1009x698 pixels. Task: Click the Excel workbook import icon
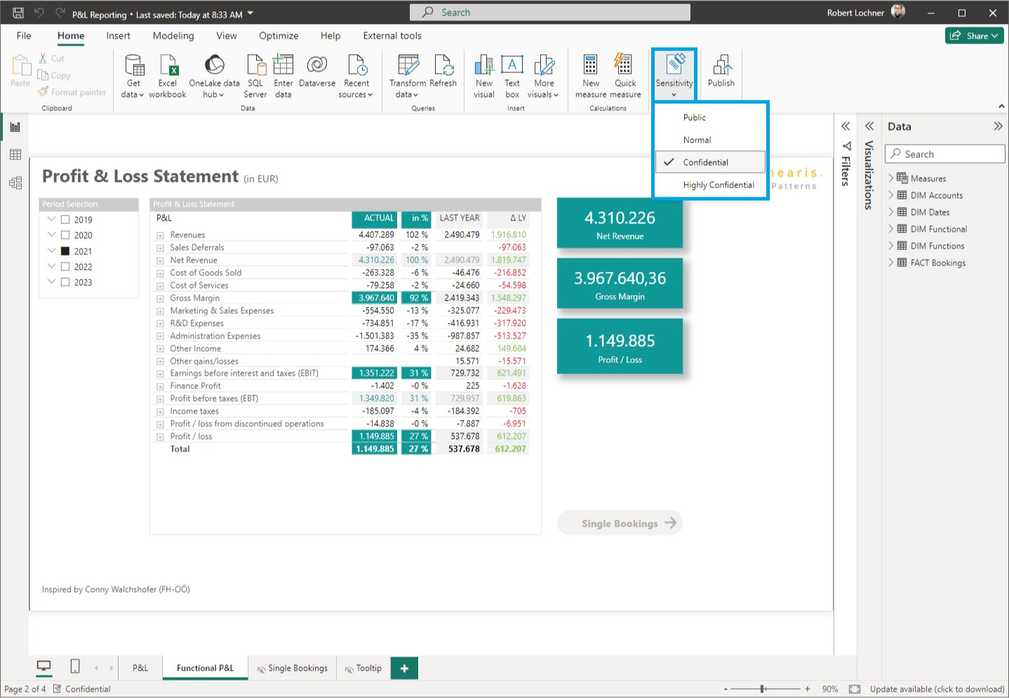(167, 70)
